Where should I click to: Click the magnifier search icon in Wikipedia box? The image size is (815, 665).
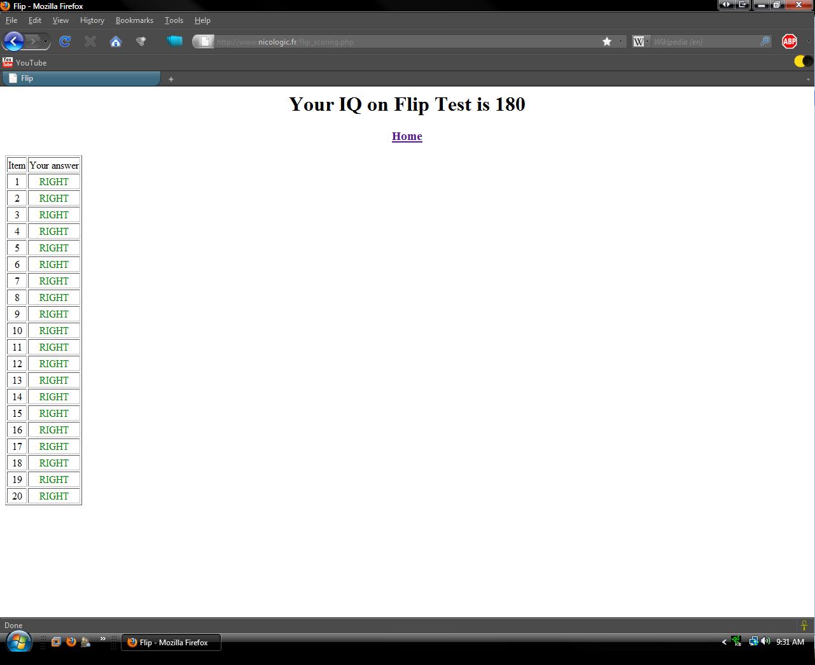pyautogui.click(x=765, y=41)
